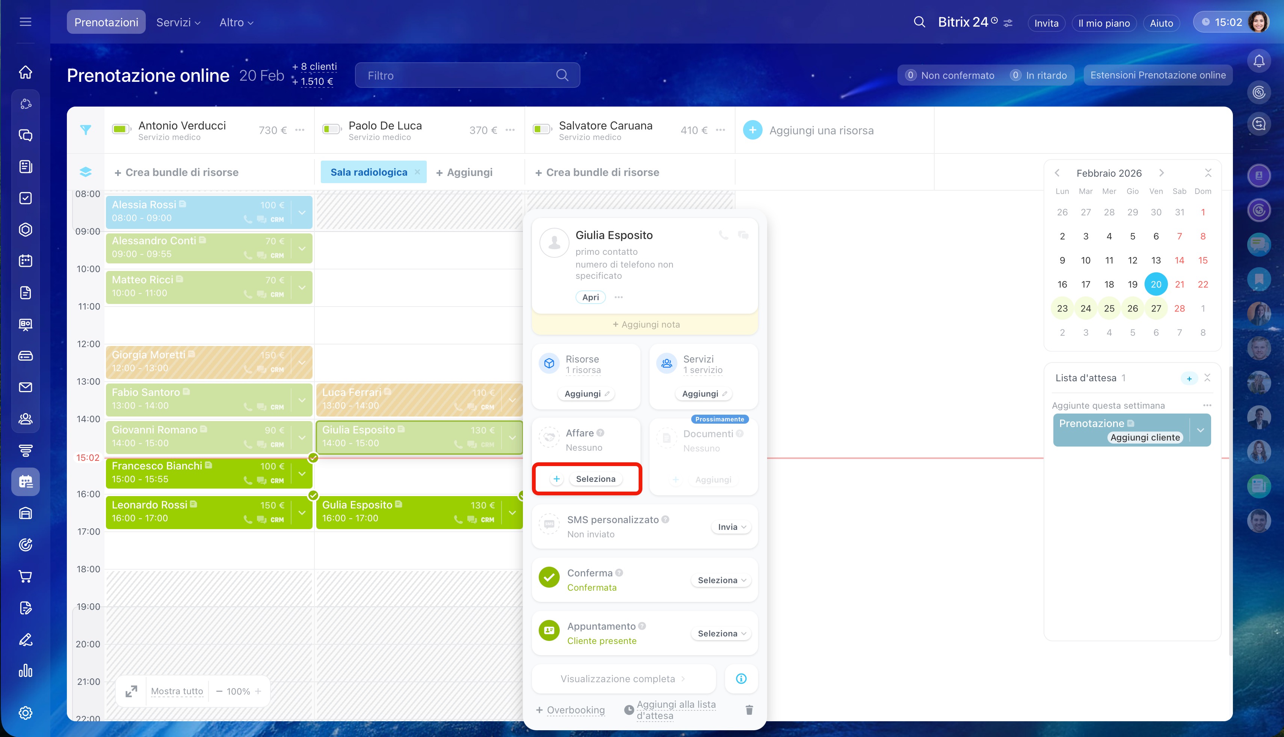
Task: Open the settings gear in sidebar
Action: pos(25,713)
